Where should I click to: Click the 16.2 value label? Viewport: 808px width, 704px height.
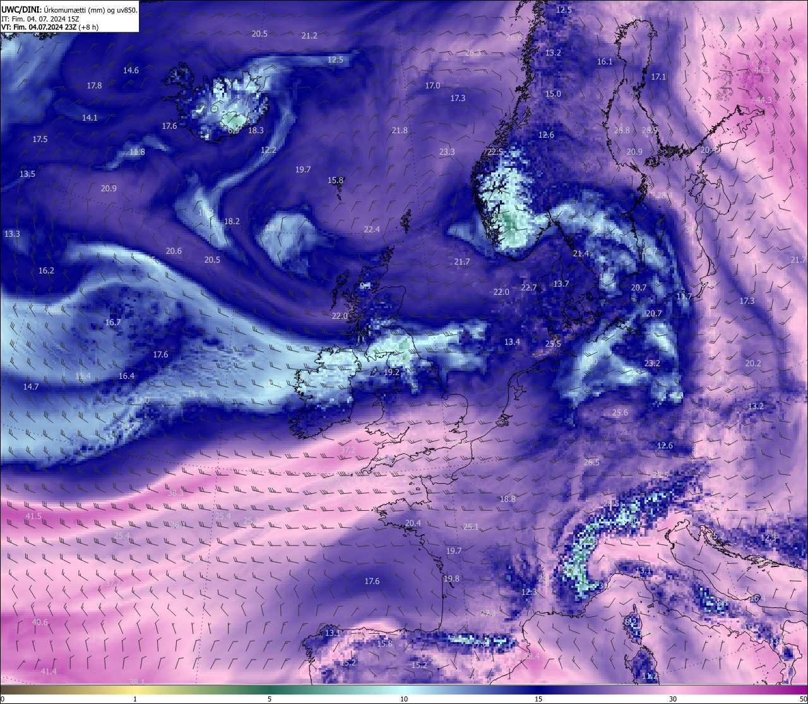pyautogui.click(x=46, y=271)
